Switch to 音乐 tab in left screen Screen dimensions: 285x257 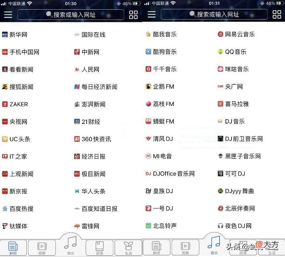point(71,244)
